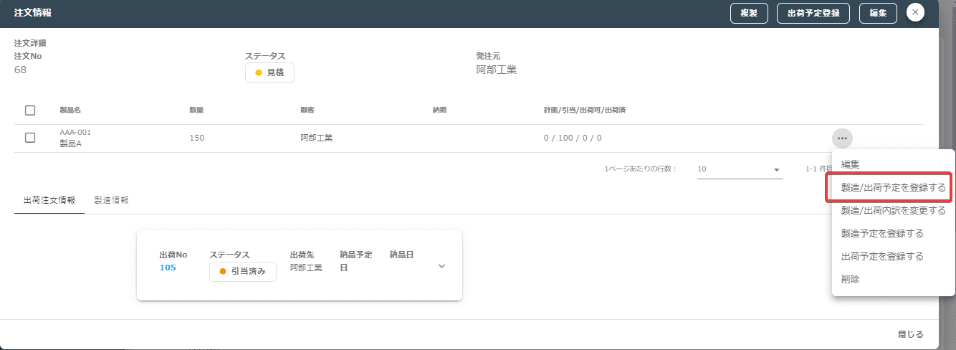Click the 顧客 column header
Viewport: 956px width, 350px height.
click(307, 110)
